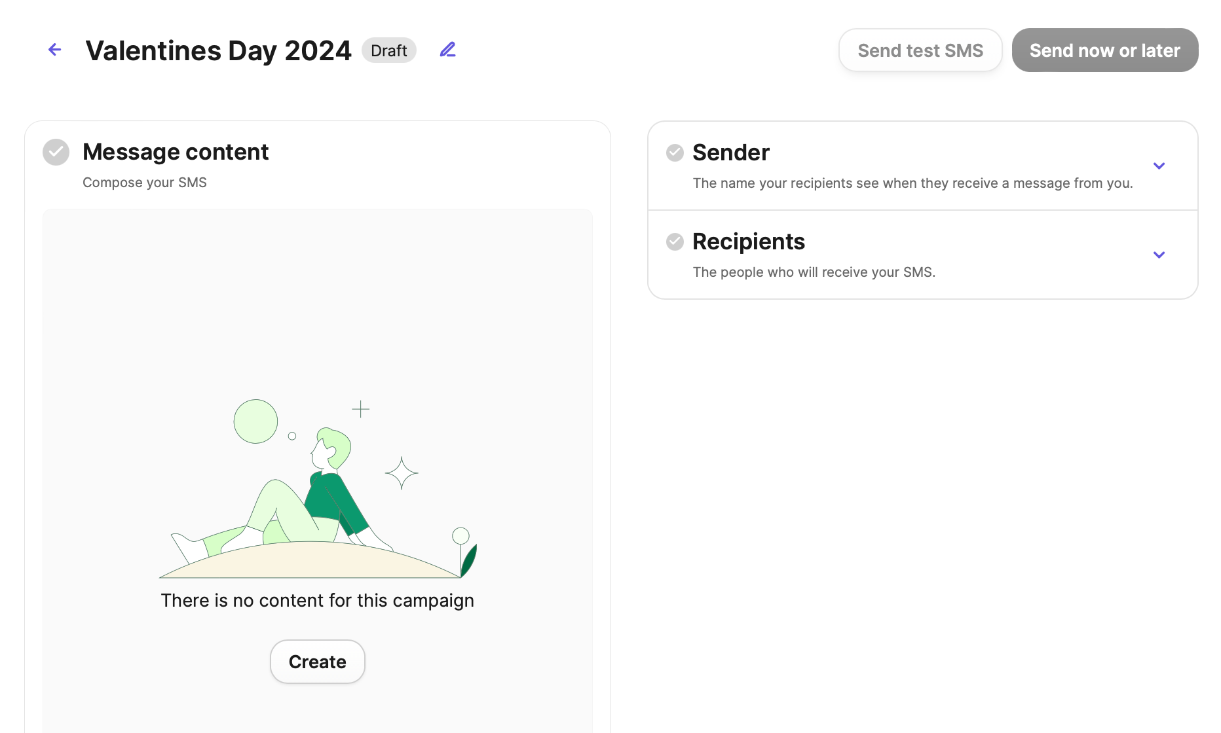Select the Draft status badge
Image resolution: width=1221 pixels, height=733 pixels.
pos(388,50)
